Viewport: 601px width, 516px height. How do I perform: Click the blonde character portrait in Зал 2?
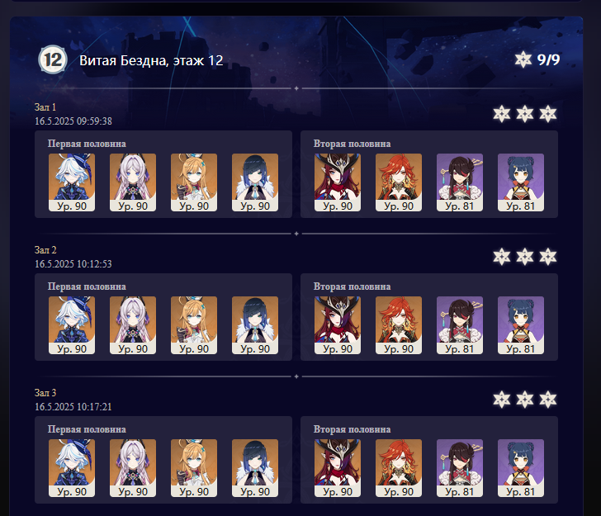[194, 325]
